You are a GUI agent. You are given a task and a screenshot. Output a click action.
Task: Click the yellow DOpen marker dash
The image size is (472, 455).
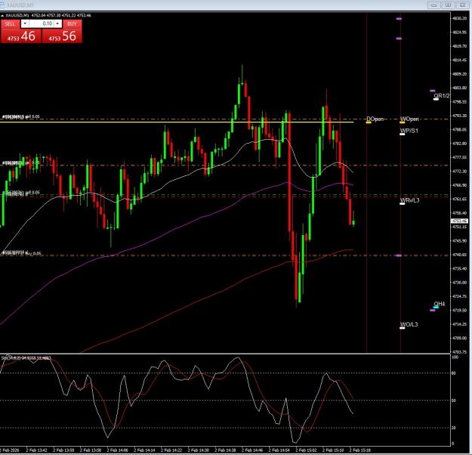[x=369, y=122]
